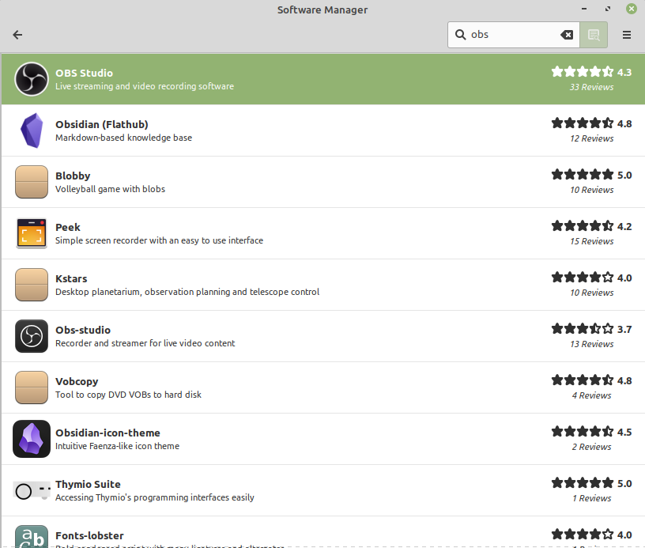Click 'Accessing Thymio's programming interfaces easily'
Screen dimensions: 645x548
point(155,498)
